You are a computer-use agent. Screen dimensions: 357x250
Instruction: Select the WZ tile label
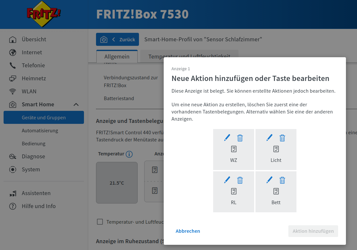[234, 160]
